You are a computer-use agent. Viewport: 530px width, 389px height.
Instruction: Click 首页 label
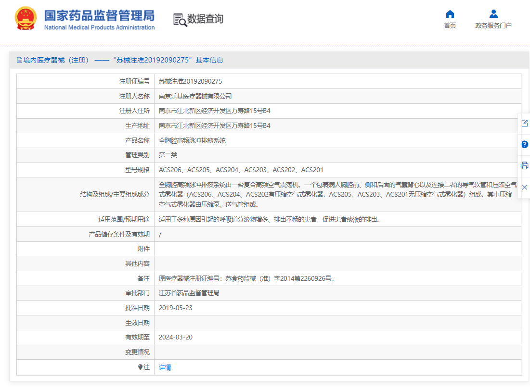[x=450, y=25]
